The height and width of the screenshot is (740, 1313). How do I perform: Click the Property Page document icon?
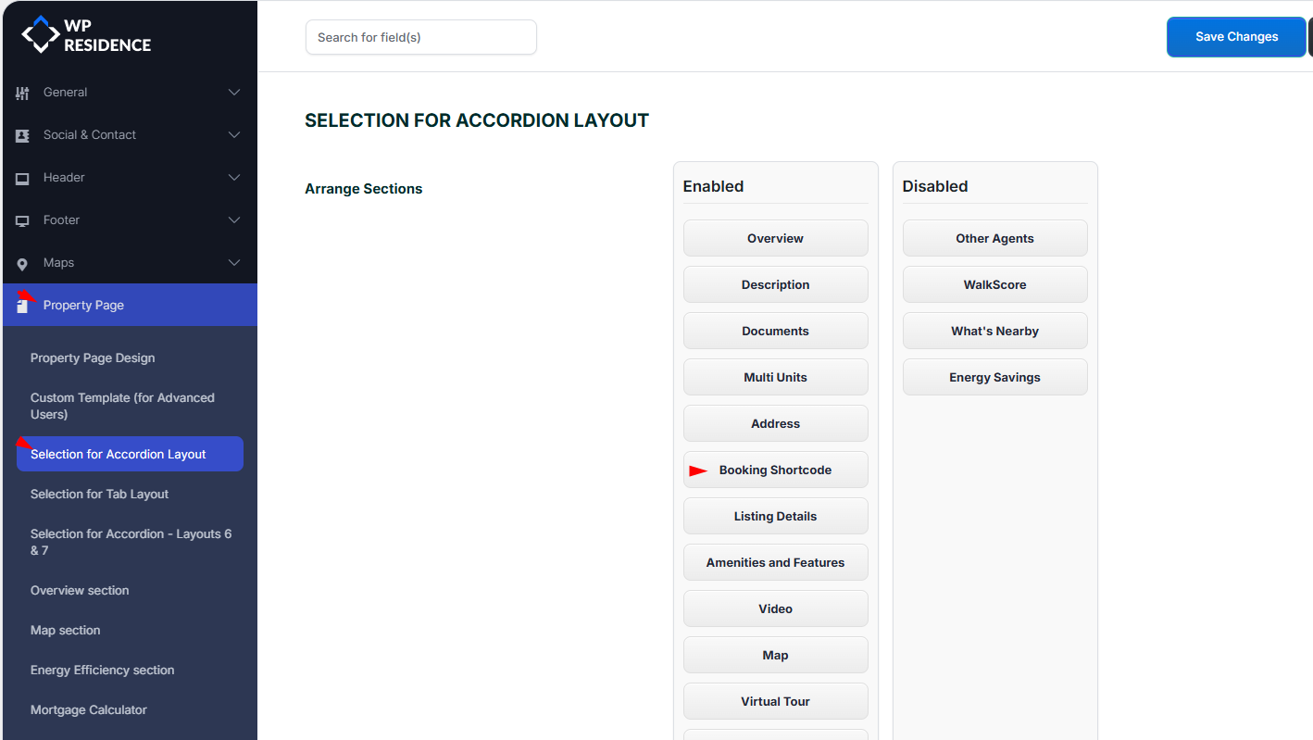[x=22, y=305]
